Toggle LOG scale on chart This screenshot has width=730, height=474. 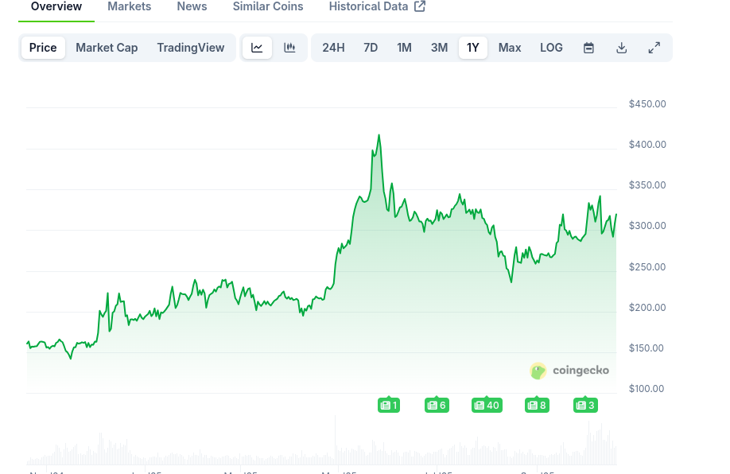coord(551,48)
